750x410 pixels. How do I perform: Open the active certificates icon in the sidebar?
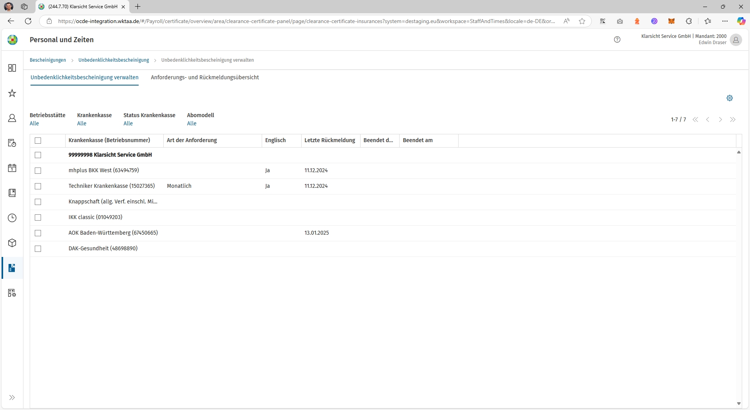click(x=12, y=268)
